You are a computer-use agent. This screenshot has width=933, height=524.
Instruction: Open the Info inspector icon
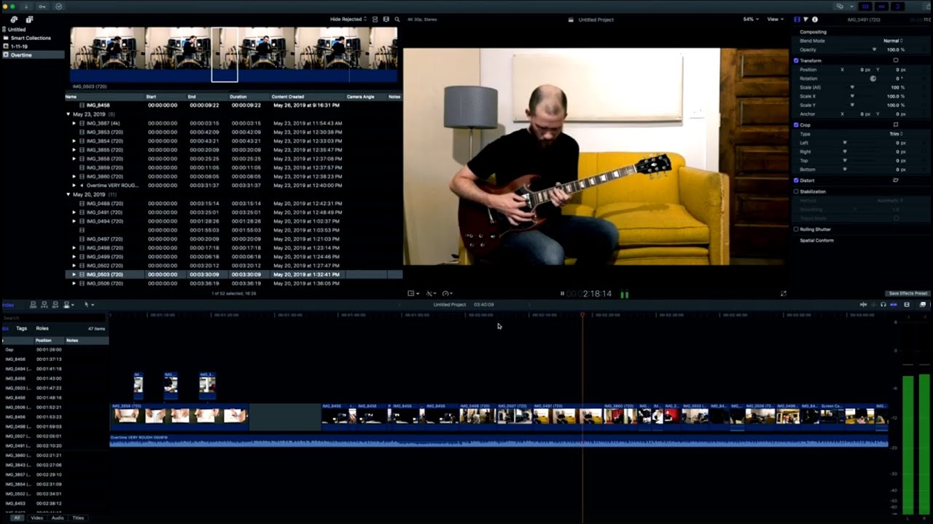point(814,20)
